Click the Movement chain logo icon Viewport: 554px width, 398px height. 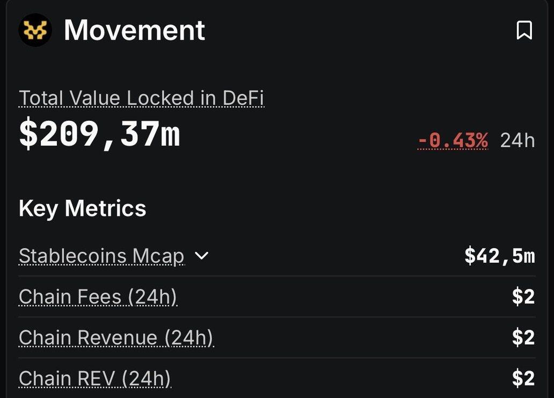point(35,30)
